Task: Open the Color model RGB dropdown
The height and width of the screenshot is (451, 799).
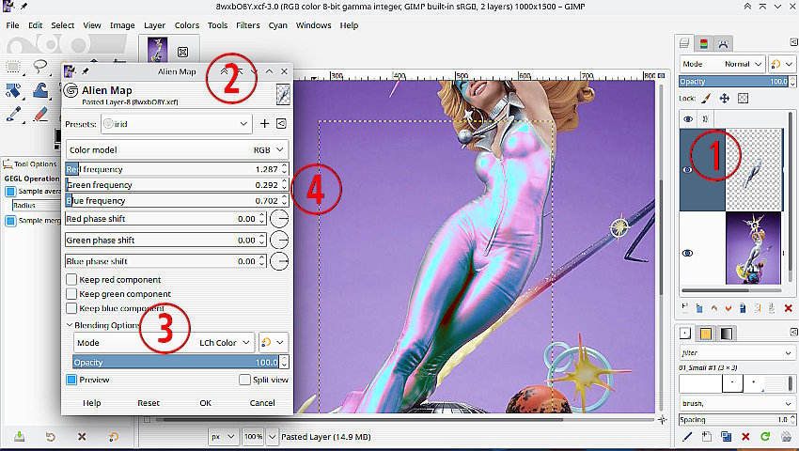Action: click(177, 149)
